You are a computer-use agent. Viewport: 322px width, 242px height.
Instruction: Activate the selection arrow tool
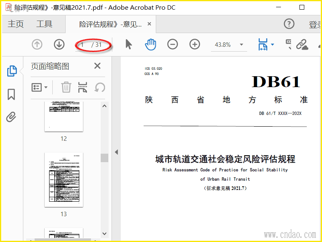(129, 44)
